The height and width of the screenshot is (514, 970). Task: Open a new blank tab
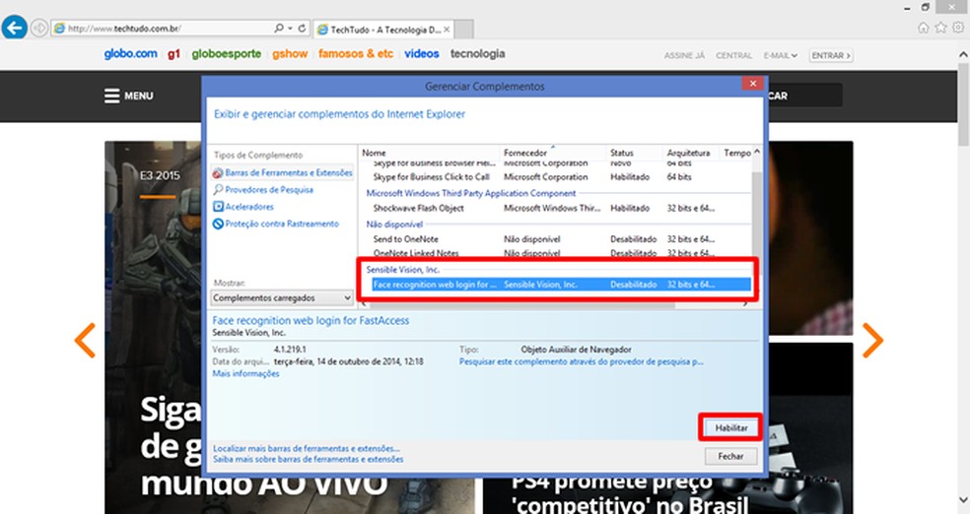[464, 29]
